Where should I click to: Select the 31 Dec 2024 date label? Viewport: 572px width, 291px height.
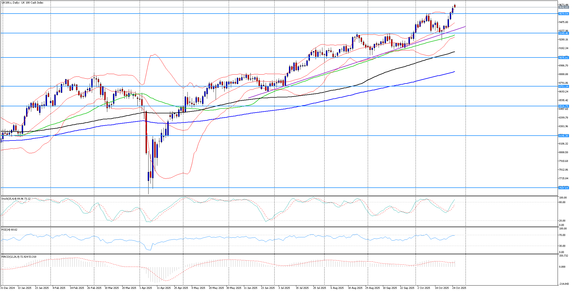click(8, 288)
